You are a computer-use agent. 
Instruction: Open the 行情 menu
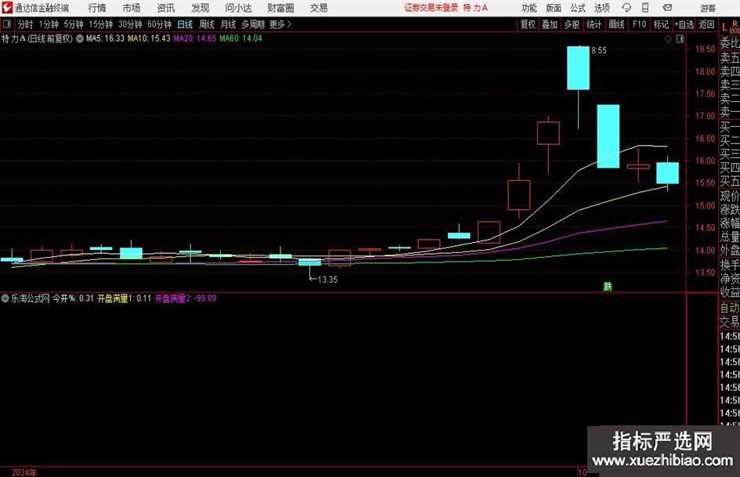97,8
